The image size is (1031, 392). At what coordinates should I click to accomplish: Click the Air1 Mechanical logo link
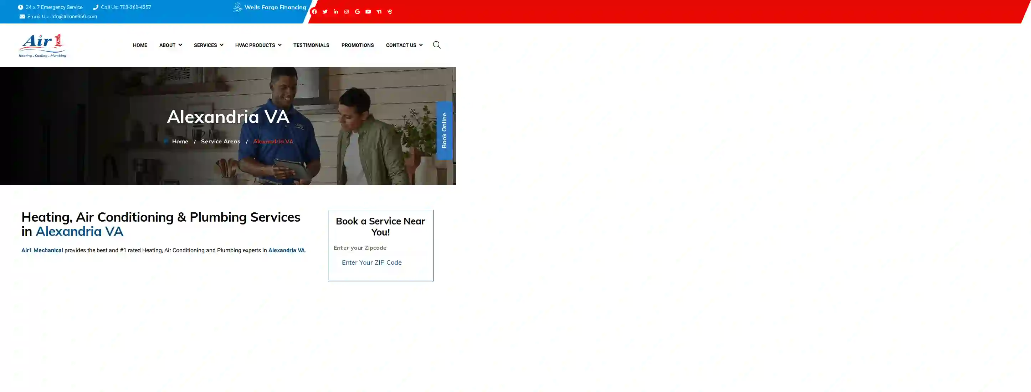42,45
